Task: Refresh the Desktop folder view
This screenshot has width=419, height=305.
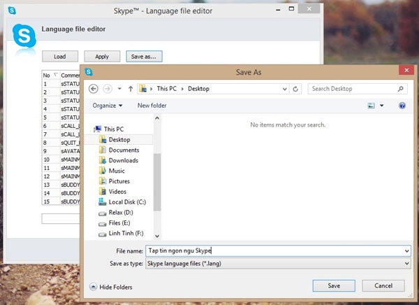Action: click(297, 89)
